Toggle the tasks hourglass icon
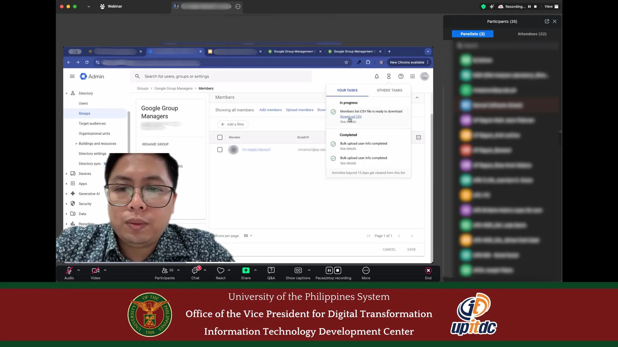The height and width of the screenshot is (347, 618). pyautogui.click(x=389, y=76)
